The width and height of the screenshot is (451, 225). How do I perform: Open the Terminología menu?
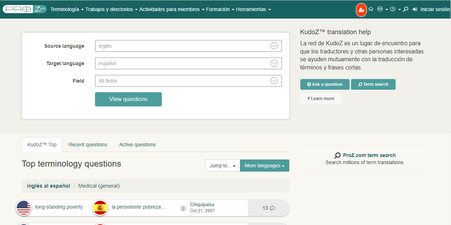(67, 10)
